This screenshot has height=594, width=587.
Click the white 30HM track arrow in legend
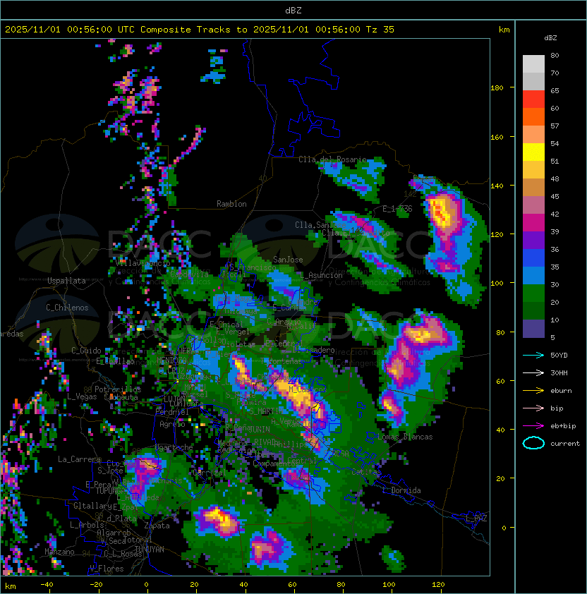click(x=533, y=373)
